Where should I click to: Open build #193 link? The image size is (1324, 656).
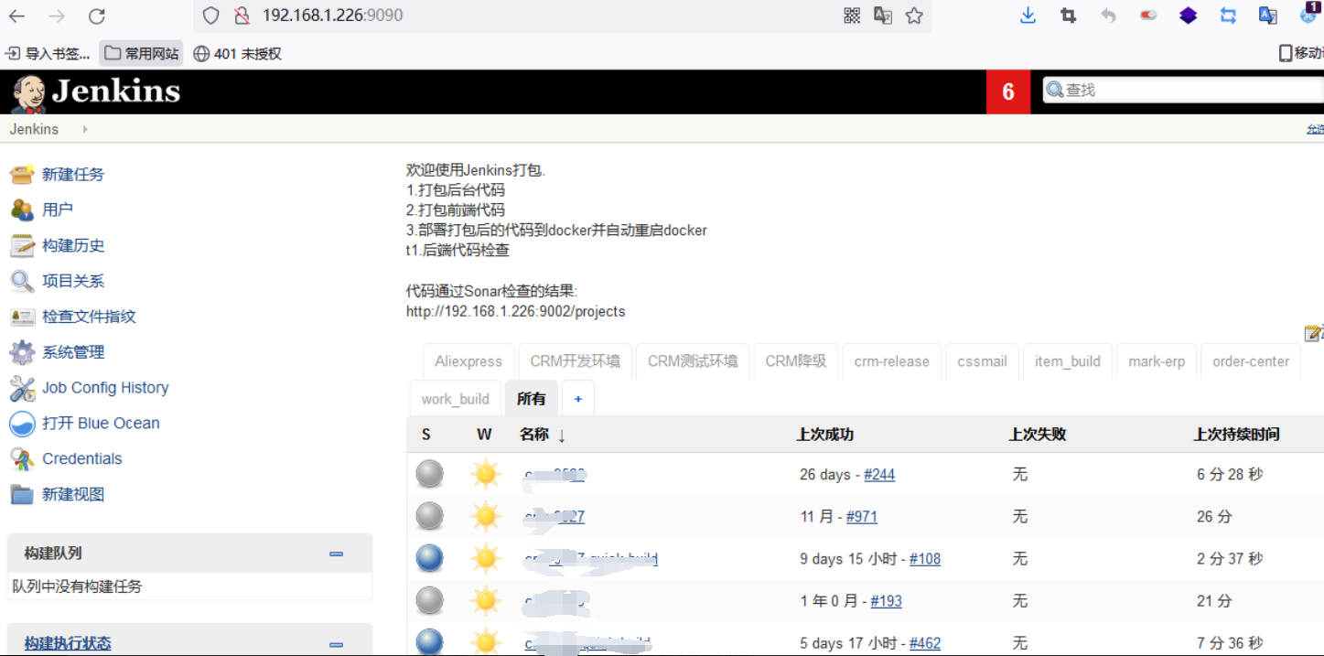click(x=887, y=601)
